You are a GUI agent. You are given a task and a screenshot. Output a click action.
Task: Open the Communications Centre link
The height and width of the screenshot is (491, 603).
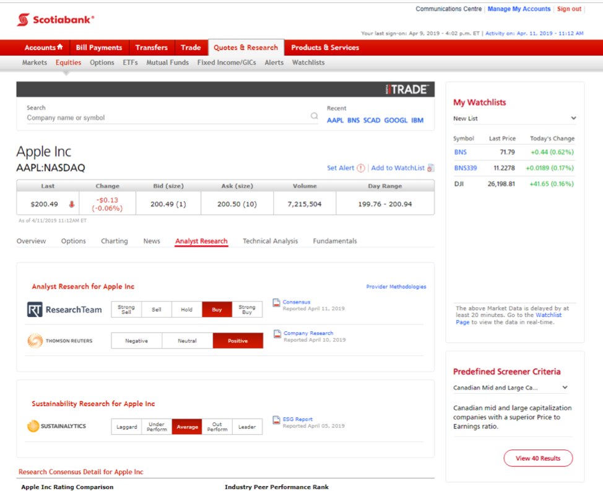tap(448, 9)
